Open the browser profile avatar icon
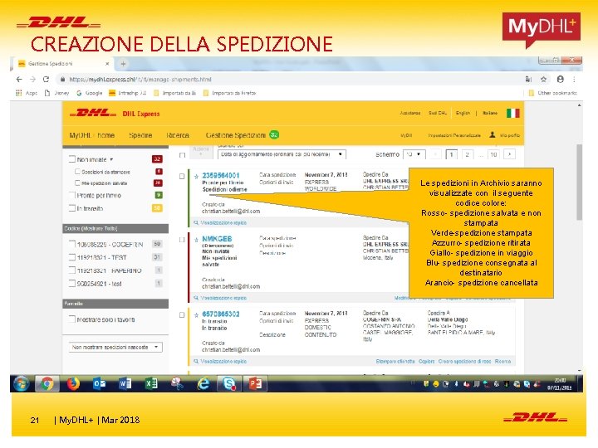Image resolution: width=598 pixels, height=448 pixels. point(561,80)
